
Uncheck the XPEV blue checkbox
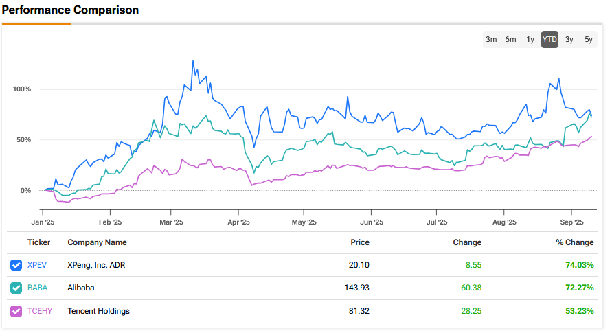pos(16,265)
